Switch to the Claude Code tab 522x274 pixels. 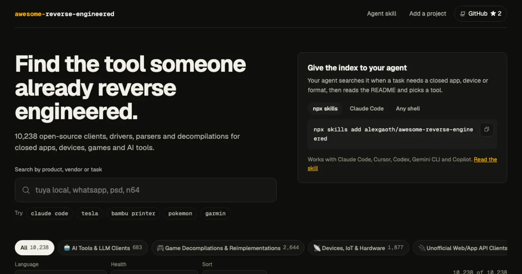click(367, 108)
